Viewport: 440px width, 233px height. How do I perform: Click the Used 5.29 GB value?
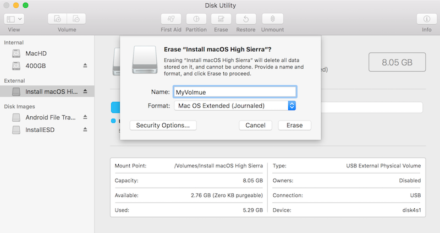[253, 210]
